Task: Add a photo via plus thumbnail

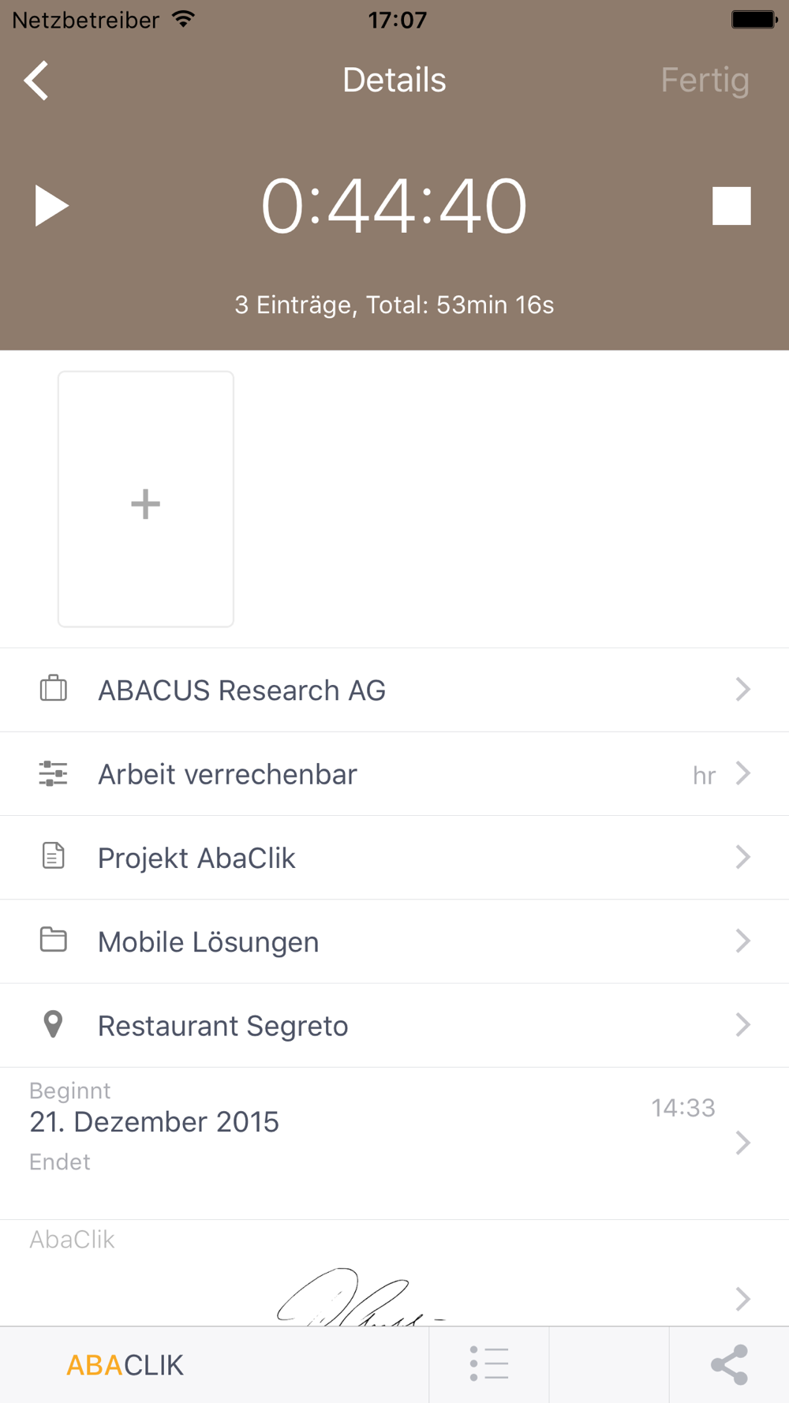Action: point(146,499)
